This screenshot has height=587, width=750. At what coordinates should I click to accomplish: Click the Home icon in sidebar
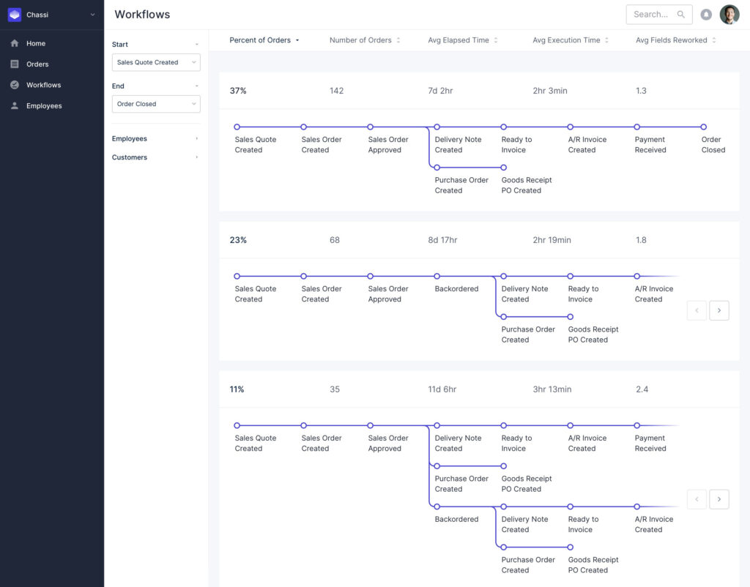(15, 43)
